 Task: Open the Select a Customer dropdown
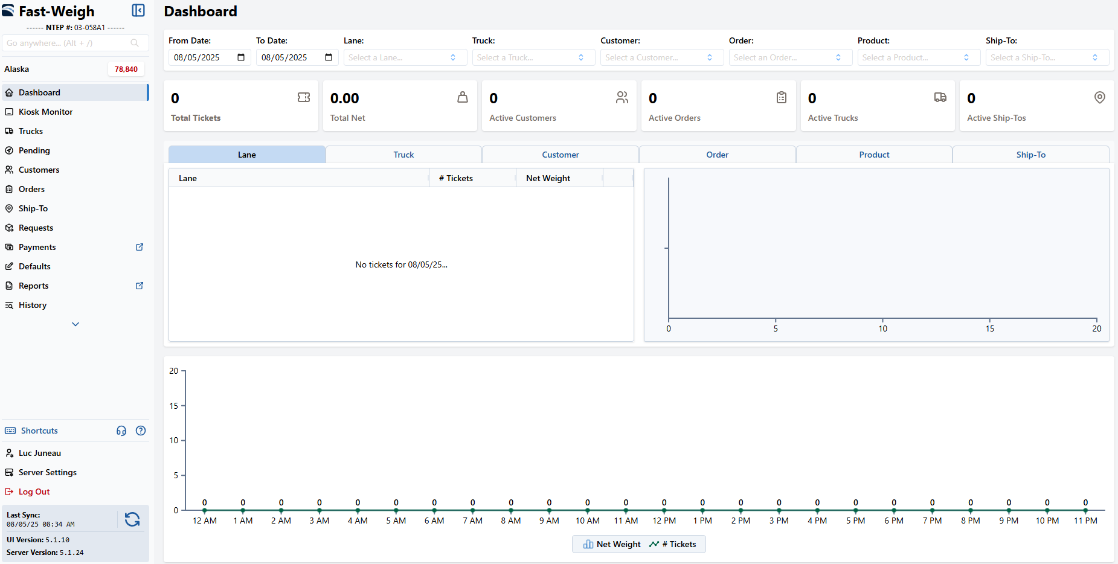point(661,57)
